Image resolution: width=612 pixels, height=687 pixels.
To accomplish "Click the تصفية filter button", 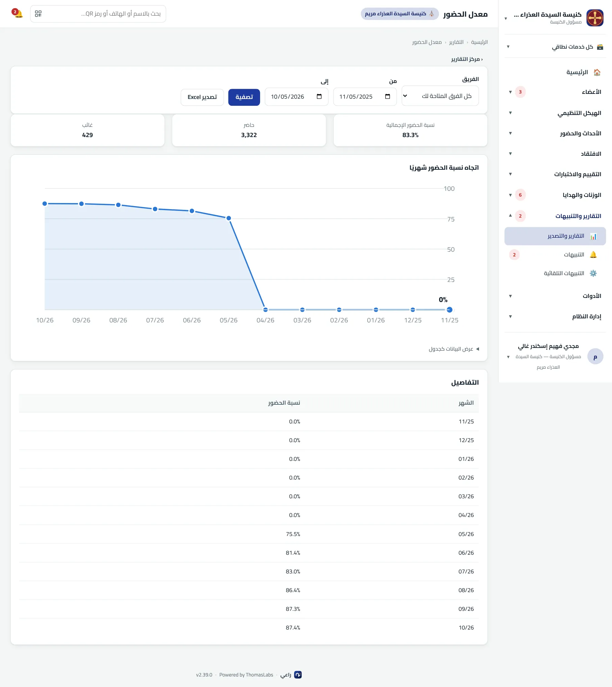I will pos(244,97).
